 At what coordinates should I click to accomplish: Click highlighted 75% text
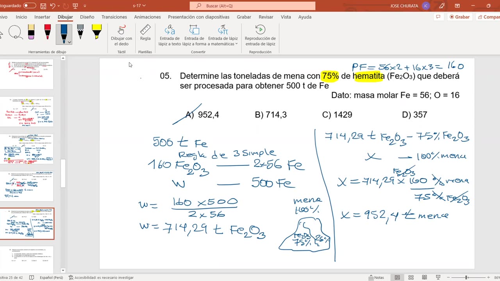[x=330, y=76]
